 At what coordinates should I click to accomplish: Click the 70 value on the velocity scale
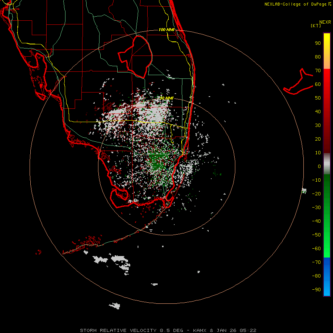tap(318, 71)
